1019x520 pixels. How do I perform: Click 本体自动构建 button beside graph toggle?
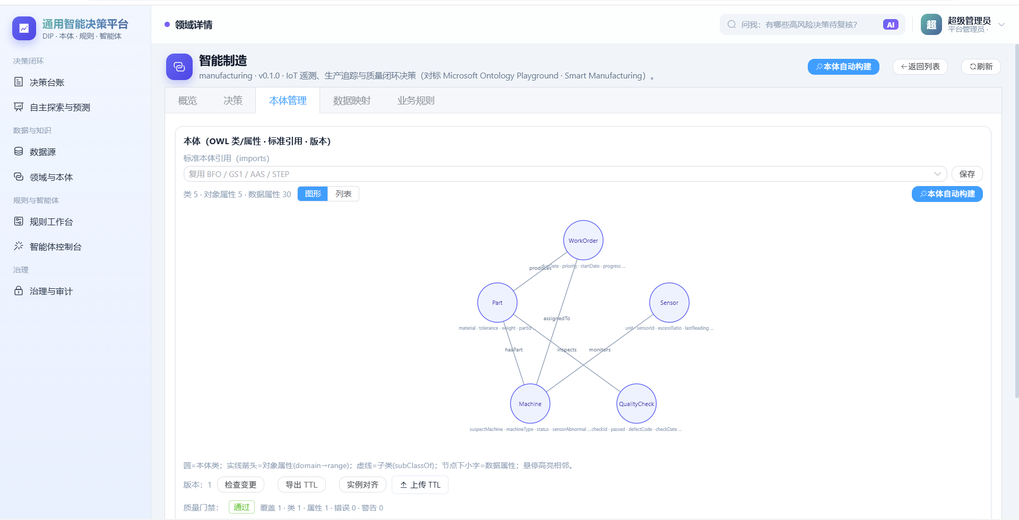point(947,194)
